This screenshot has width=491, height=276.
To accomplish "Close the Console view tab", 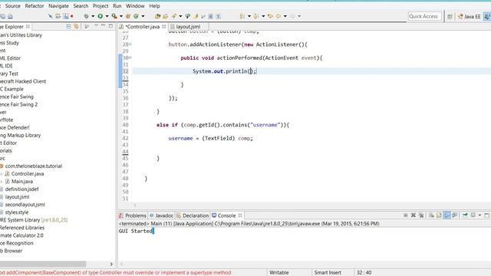I will [x=240, y=215].
